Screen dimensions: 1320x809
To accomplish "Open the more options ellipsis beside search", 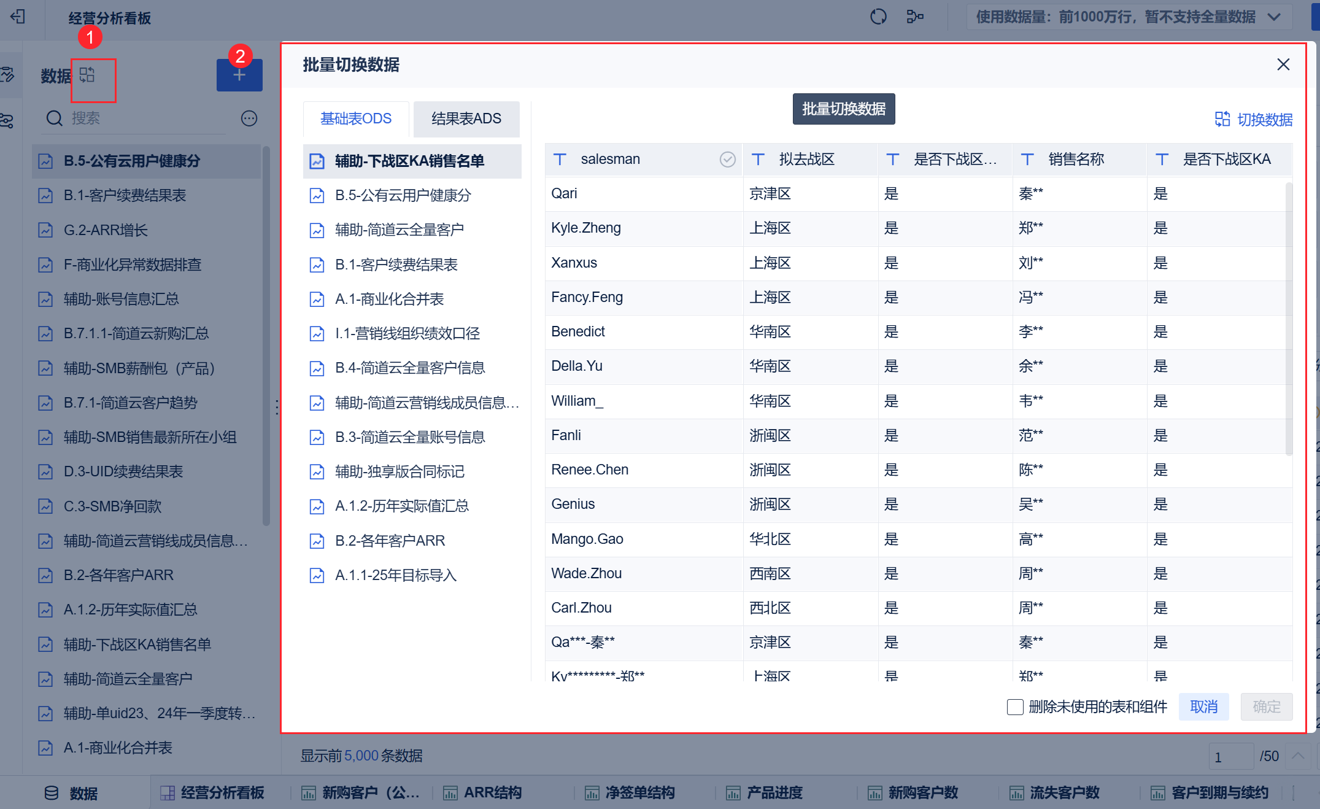I will click(249, 118).
